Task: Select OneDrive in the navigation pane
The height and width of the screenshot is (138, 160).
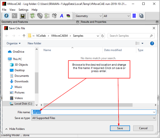Action: click(16, 52)
